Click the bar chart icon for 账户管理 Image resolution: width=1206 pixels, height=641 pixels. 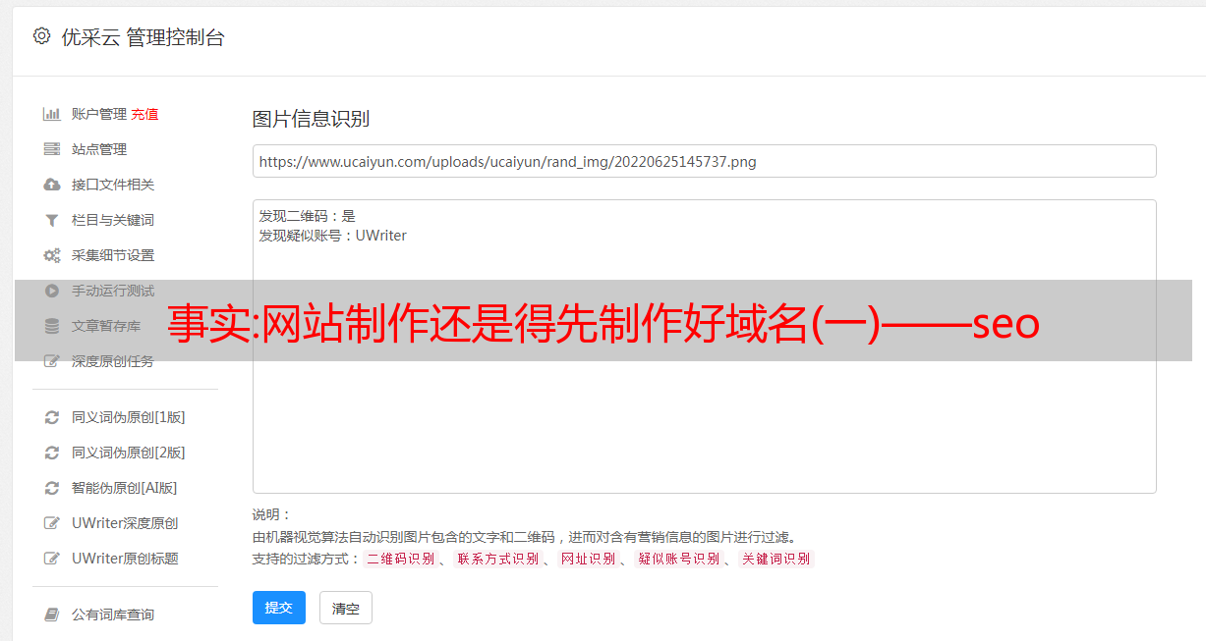(x=52, y=114)
